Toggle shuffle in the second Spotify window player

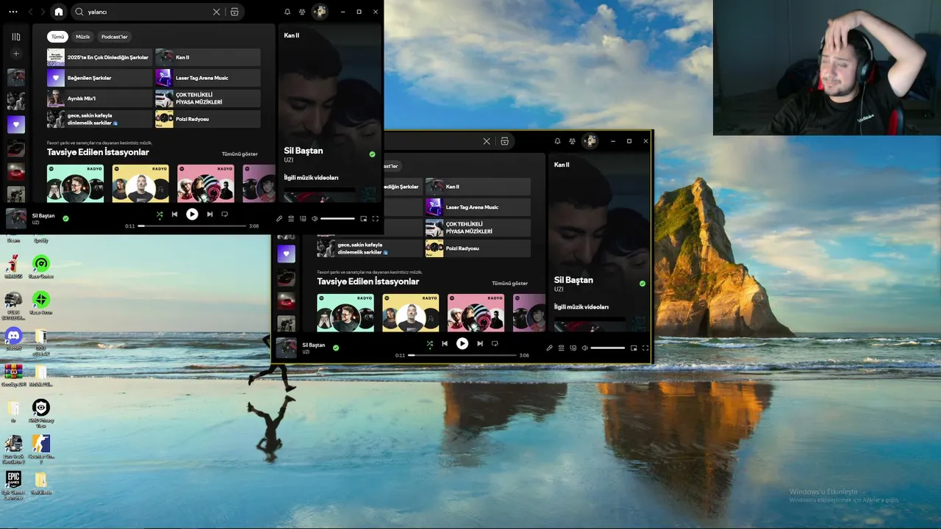(x=429, y=344)
